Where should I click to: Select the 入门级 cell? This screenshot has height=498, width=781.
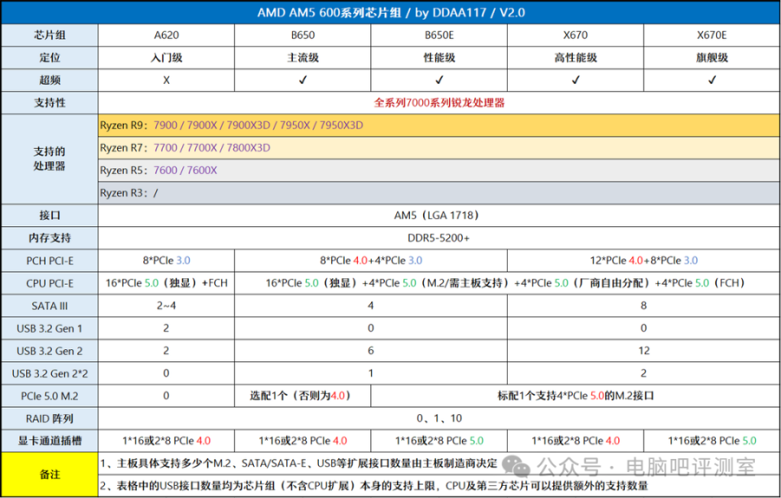(x=166, y=58)
